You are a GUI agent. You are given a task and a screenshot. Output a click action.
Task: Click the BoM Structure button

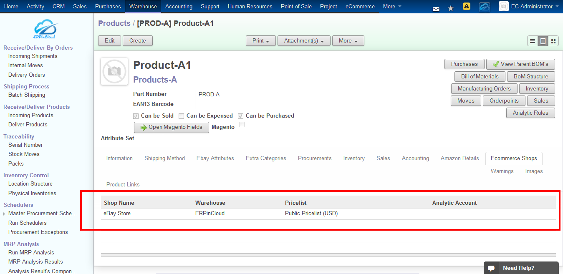pos(531,77)
